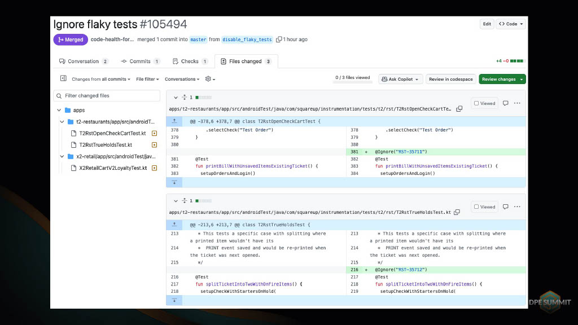
Task: Click the Merged status badge
Action: point(71,39)
